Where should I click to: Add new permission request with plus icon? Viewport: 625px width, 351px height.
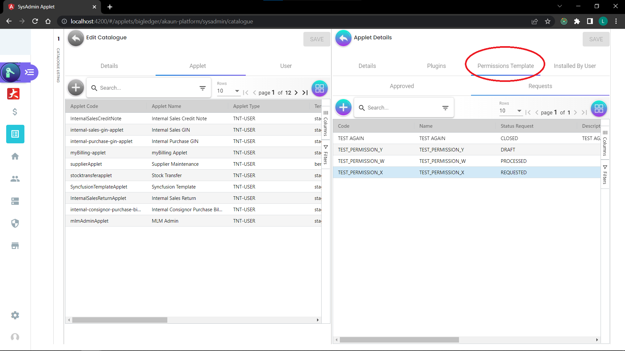coord(343,108)
